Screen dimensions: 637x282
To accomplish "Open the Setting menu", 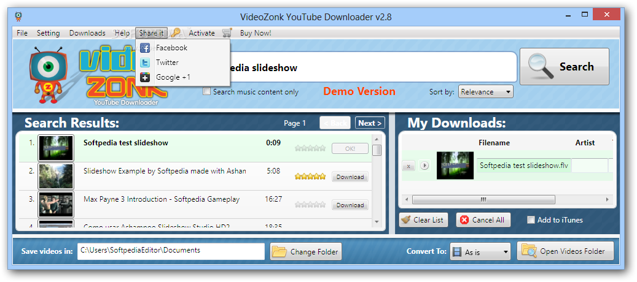I will tap(49, 33).
